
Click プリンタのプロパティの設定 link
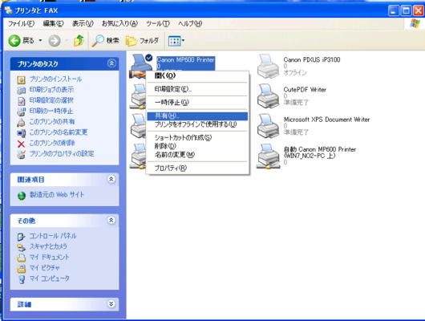[x=62, y=154]
